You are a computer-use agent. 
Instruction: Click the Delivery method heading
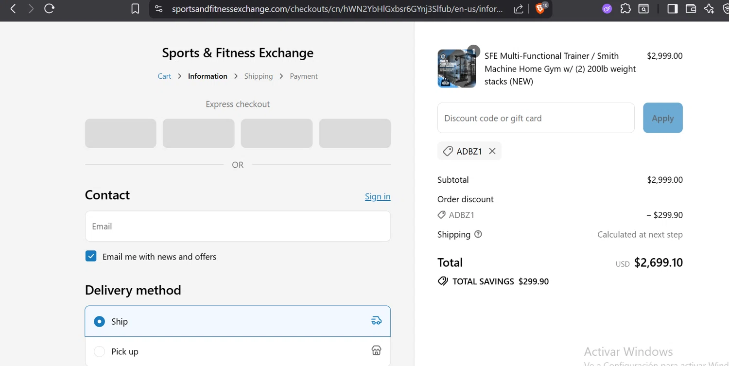(x=133, y=290)
